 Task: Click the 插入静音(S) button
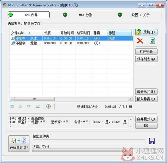[x=146, y=99]
